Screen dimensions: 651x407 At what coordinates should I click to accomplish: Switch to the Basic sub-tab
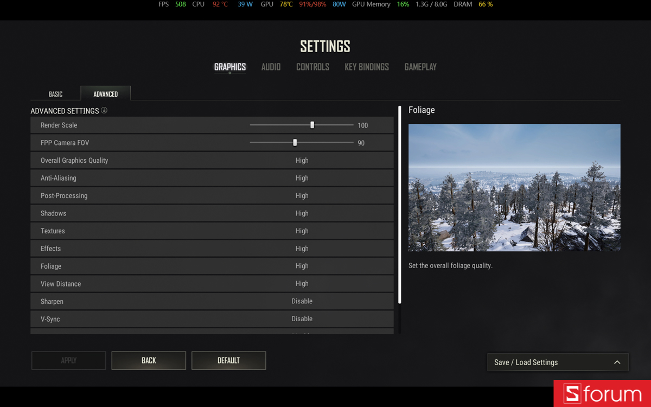(x=55, y=94)
